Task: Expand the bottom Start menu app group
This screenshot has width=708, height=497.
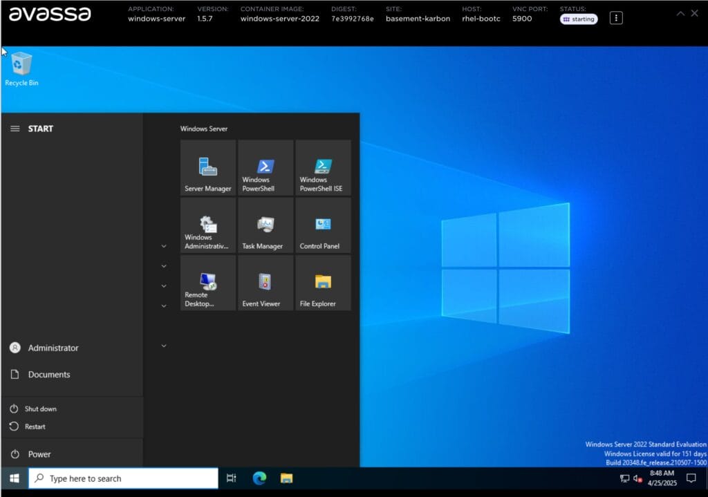Action: (163, 346)
